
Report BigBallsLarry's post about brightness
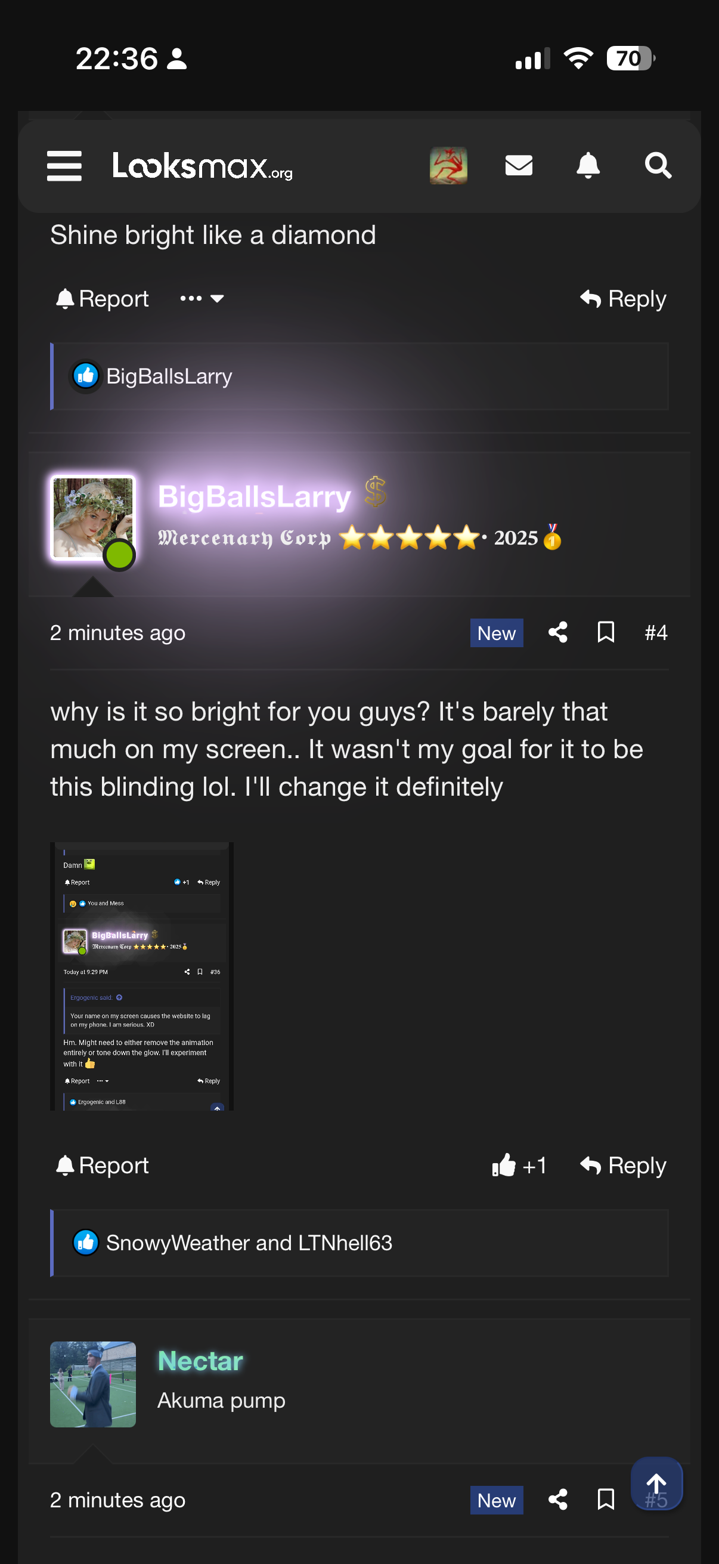(x=102, y=1165)
